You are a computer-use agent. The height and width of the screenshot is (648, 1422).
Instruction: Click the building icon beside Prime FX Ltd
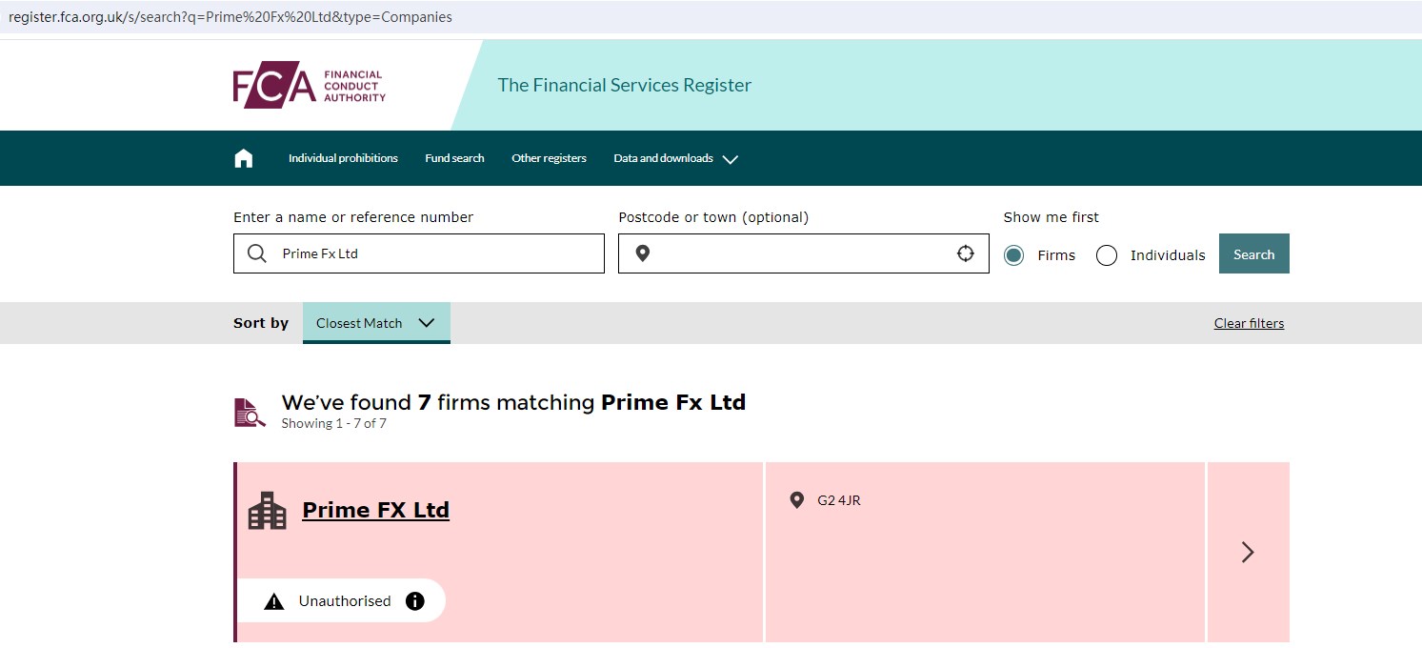pyautogui.click(x=267, y=511)
